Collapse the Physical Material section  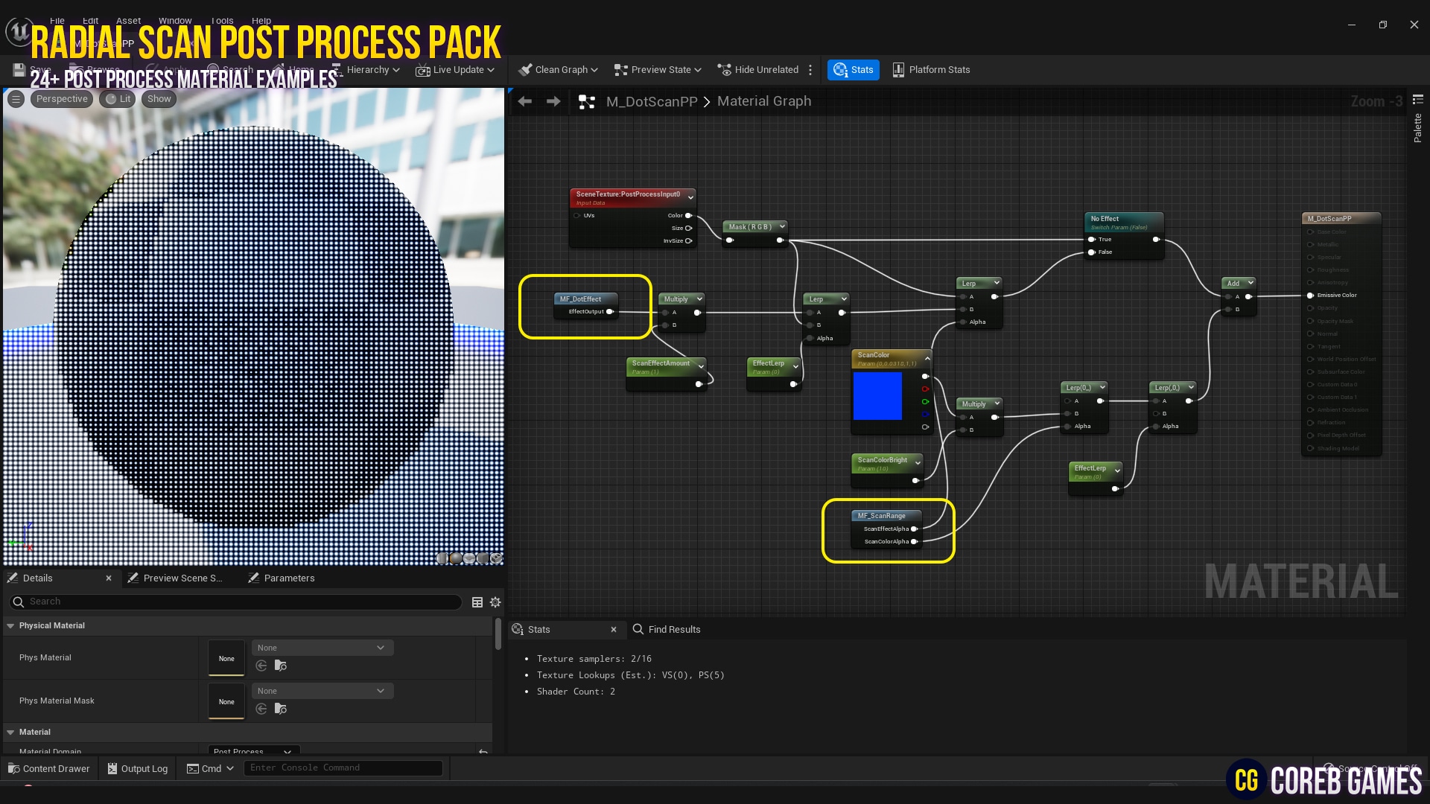click(10, 626)
